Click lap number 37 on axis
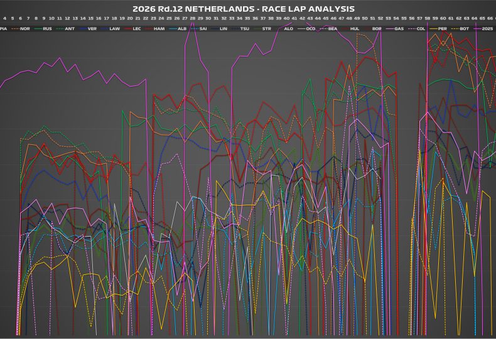 (x=263, y=19)
